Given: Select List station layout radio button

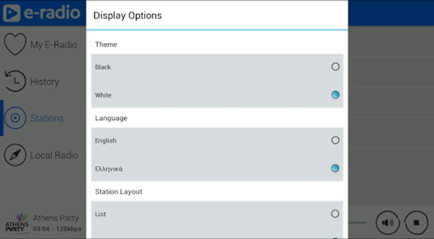Looking at the screenshot, I should 335,214.
